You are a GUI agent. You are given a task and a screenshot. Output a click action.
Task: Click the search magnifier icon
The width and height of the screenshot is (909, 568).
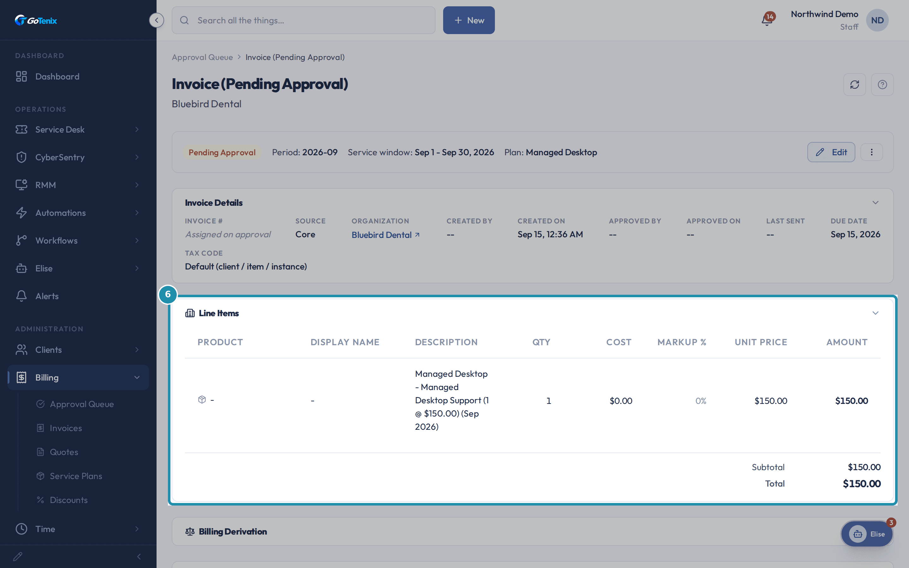coord(184,20)
